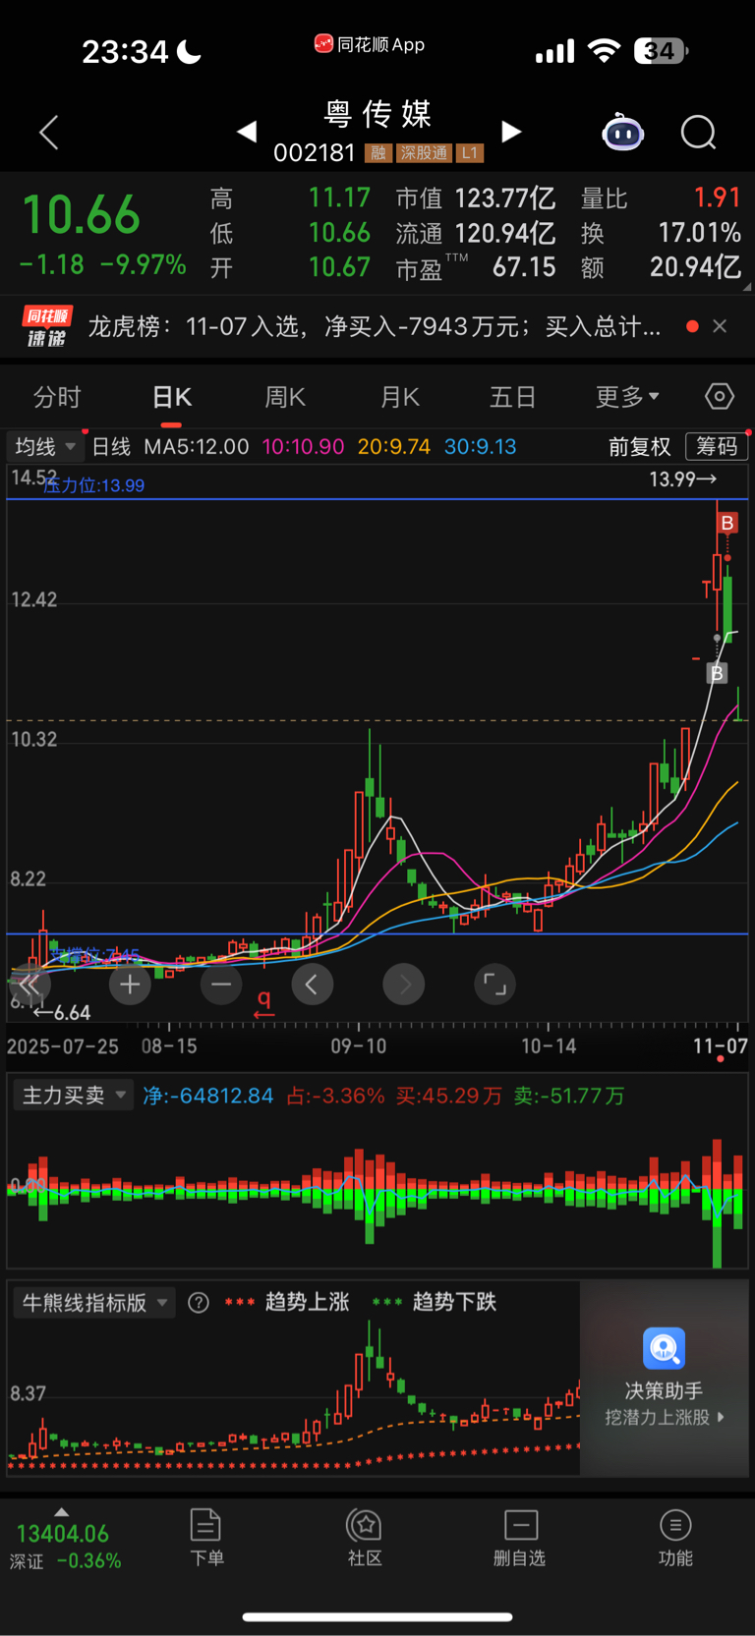Open the 深证 index ticker
This screenshot has width=755, height=1636.
64,1547
